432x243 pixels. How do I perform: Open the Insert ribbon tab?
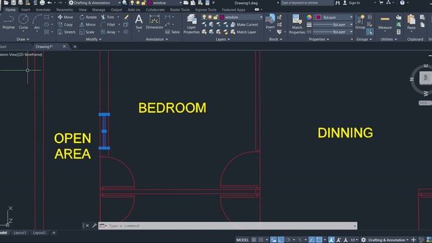pyautogui.click(x=26, y=9)
